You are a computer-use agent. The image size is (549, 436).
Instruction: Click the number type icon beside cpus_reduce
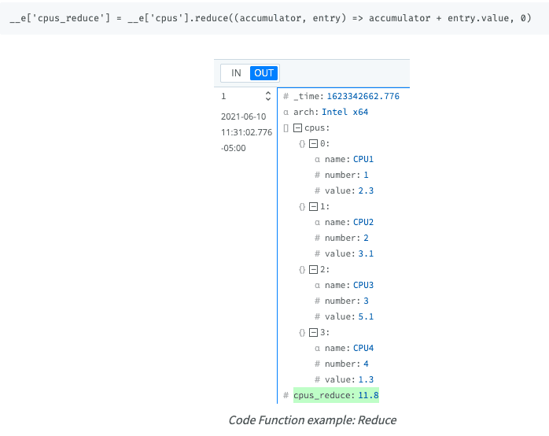[286, 395]
